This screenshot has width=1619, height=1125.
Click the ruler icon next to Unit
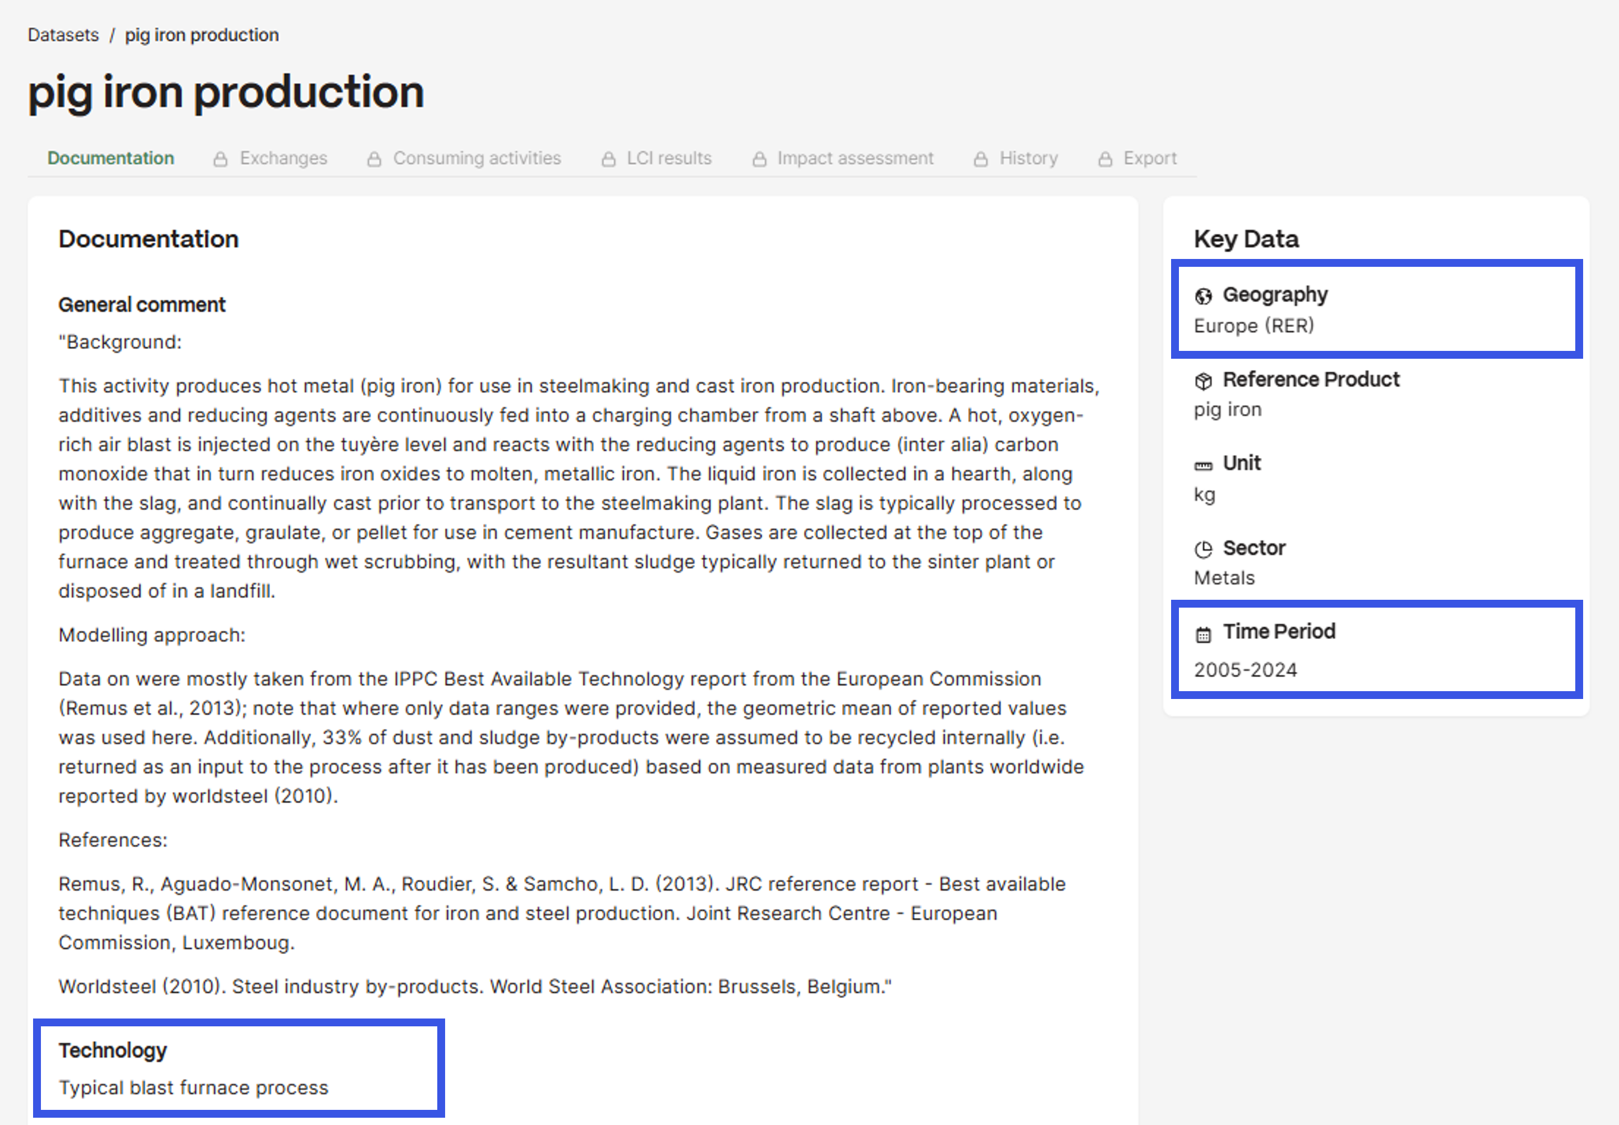click(1203, 465)
